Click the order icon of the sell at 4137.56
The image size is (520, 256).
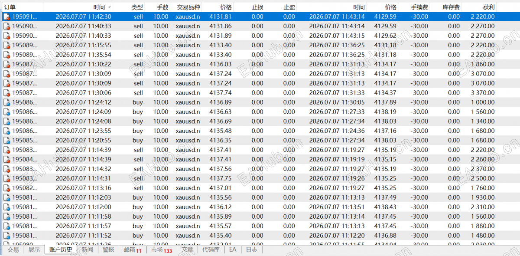pyautogui.click(x=6, y=170)
